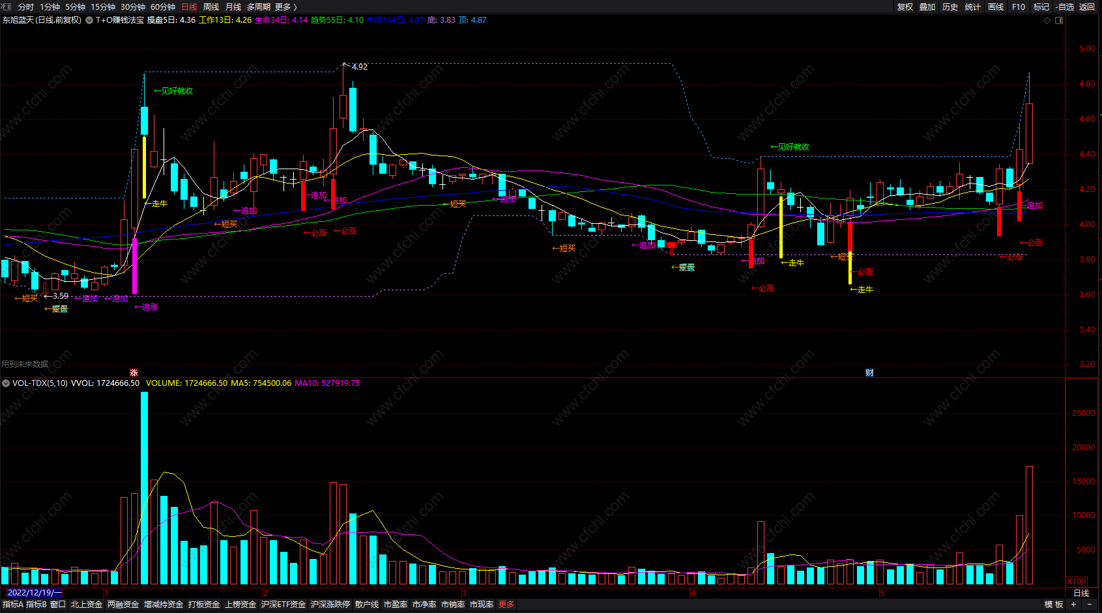Viewport: 1102px width, 613px height.
Task: Click the 叠加 overlay button
Action: [x=927, y=7]
